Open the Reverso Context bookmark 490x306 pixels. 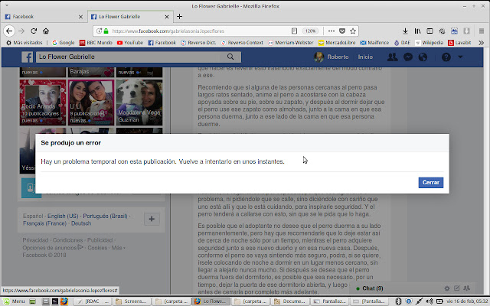coord(242,43)
